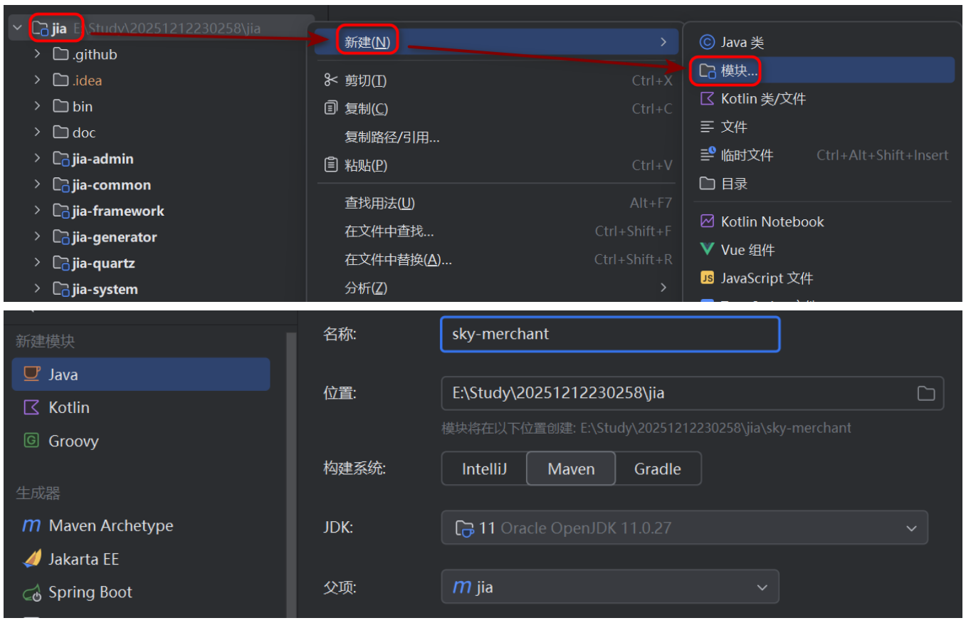This screenshot has height=623, width=966.
Task: Click the jia-system module folder icon
Action: 61,290
